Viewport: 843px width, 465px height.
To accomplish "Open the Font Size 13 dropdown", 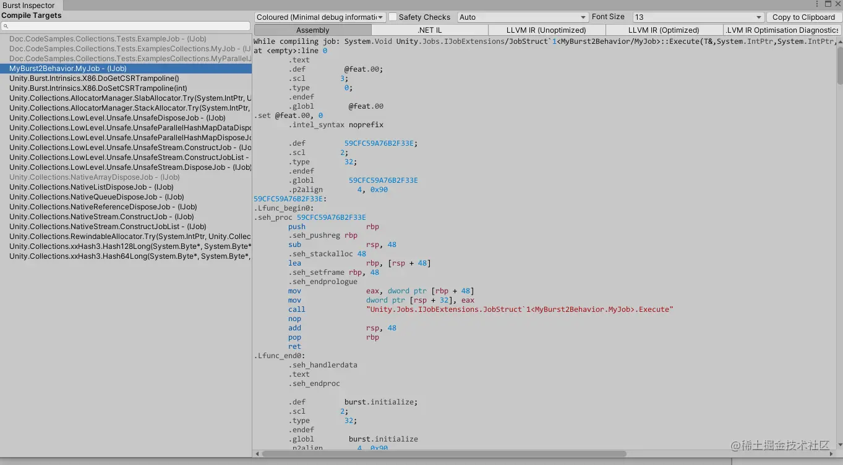I will pyautogui.click(x=698, y=17).
